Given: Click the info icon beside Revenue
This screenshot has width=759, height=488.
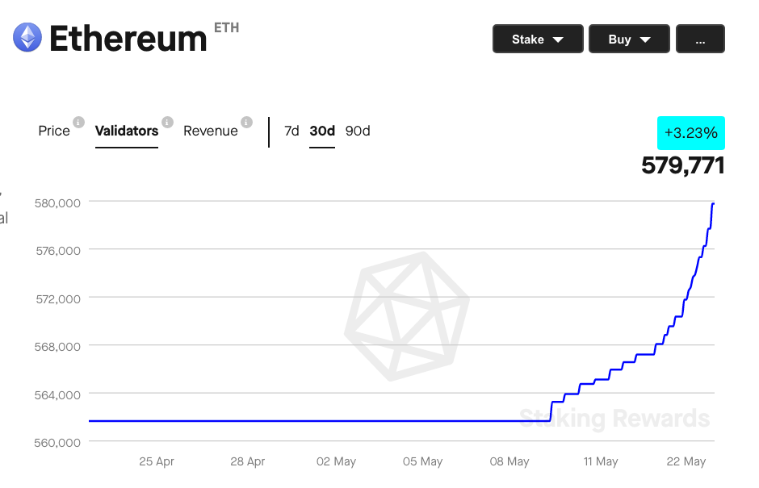Looking at the screenshot, I should pos(247,123).
